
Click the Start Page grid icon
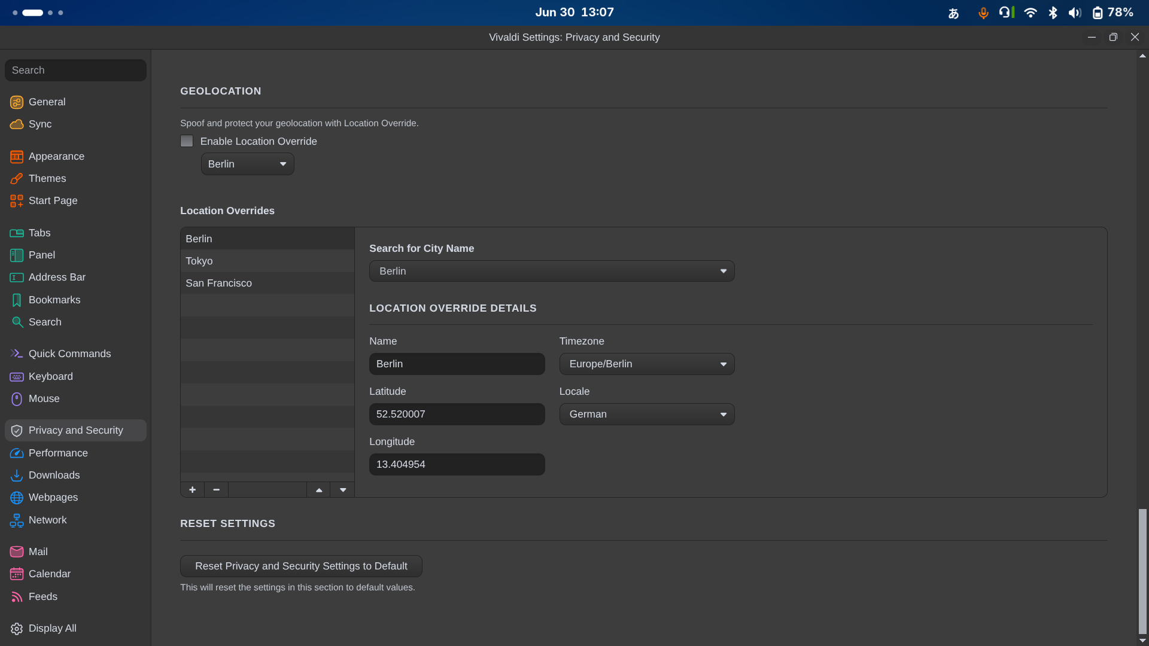[x=17, y=201]
